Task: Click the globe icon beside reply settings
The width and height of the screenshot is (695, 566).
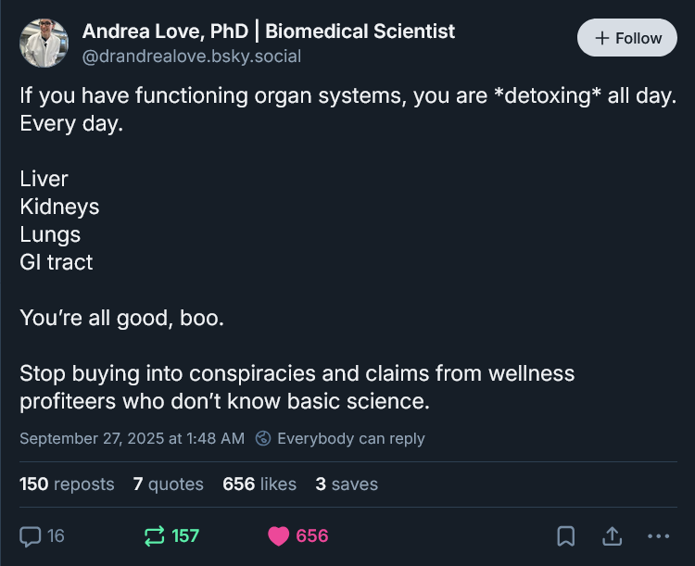Action: click(263, 438)
